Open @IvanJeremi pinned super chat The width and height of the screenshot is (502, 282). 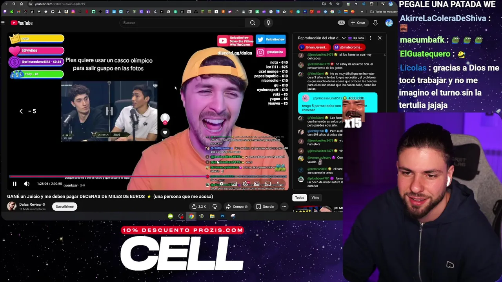(x=314, y=47)
